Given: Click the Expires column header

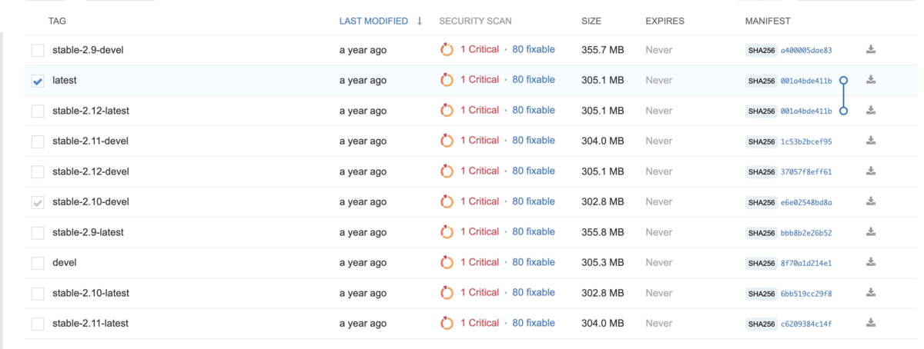Looking at the screenshot, I should click(665, 22).
